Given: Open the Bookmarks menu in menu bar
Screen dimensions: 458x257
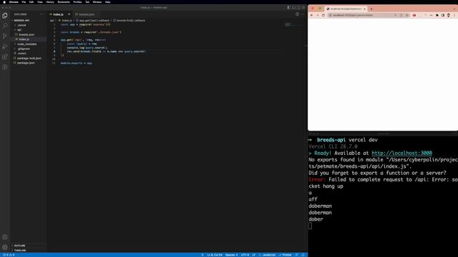Looking at the screenshot, I should 64,2.
